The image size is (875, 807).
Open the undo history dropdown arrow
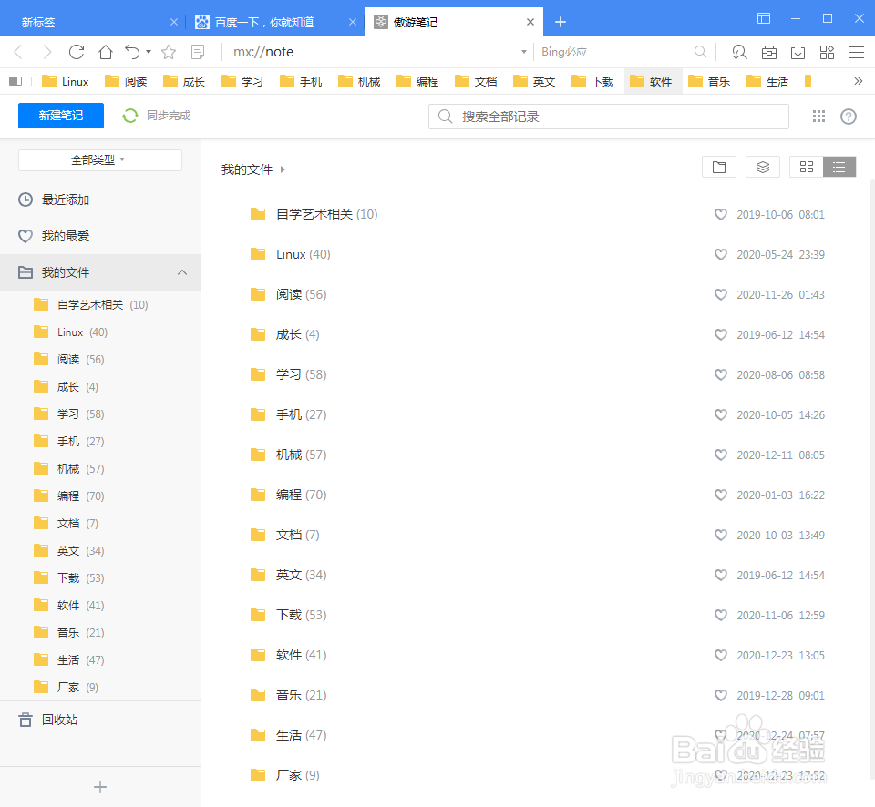click(x=149, y=52)
